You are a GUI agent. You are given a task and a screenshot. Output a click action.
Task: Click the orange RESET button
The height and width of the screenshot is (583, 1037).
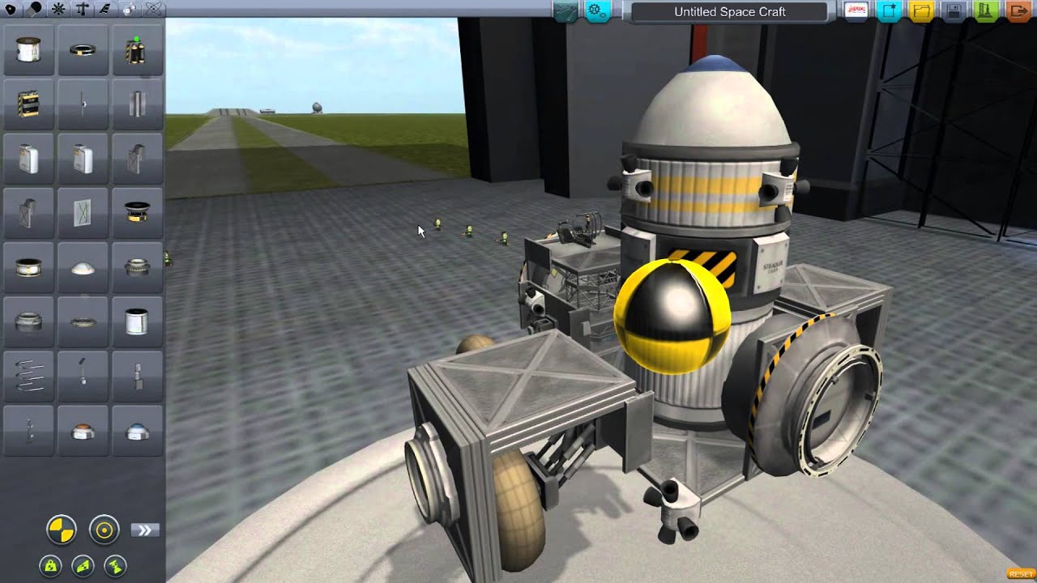pyautogui.click(x=1020, y=573)
